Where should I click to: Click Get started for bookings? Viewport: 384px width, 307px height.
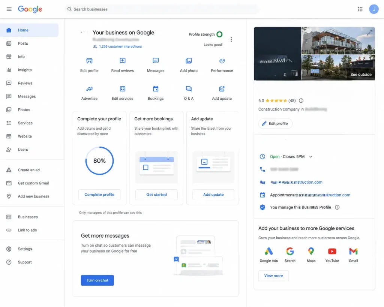pos(156,195)
